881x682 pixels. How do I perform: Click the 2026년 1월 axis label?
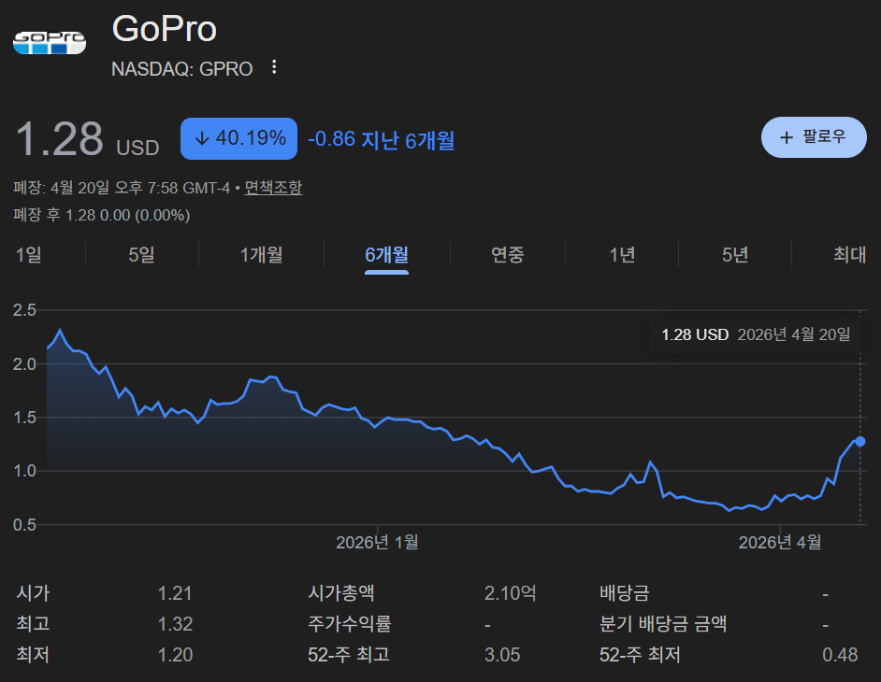click(x=377, y=542)
